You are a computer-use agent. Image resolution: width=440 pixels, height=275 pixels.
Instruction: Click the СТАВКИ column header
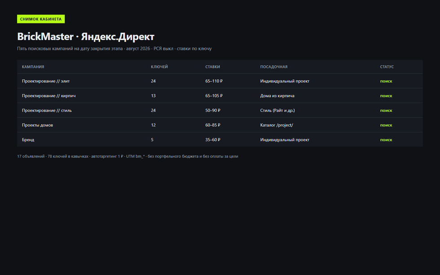(x=212, y=67)
